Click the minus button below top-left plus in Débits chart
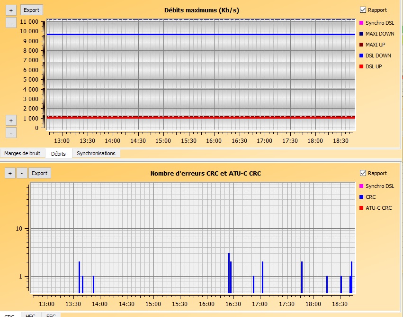Image resolution: width=403 pixels, height=317 pixels. coord(11,22)
